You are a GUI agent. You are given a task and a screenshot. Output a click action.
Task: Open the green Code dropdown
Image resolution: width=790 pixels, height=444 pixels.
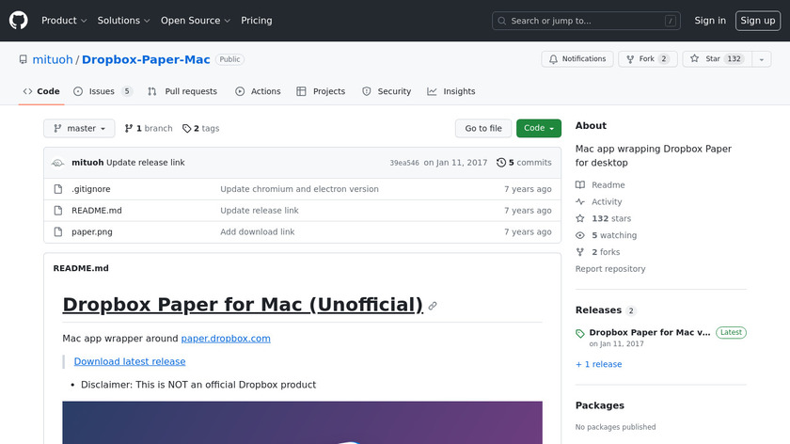pos(539,128)
